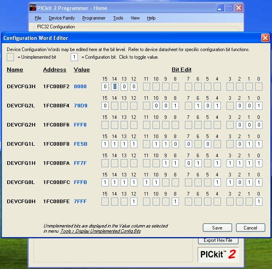Toggle DEVCFG1H bit 7
Viewport: 272px width, 269px height.
(x=189, y=163)
